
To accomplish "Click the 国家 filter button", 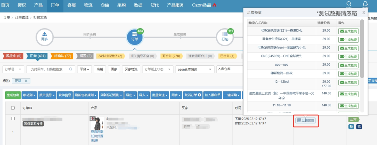I will pyautogui.click(x=114, y=69).
